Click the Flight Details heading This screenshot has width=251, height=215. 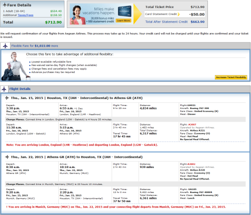click(x=20, y=89)
